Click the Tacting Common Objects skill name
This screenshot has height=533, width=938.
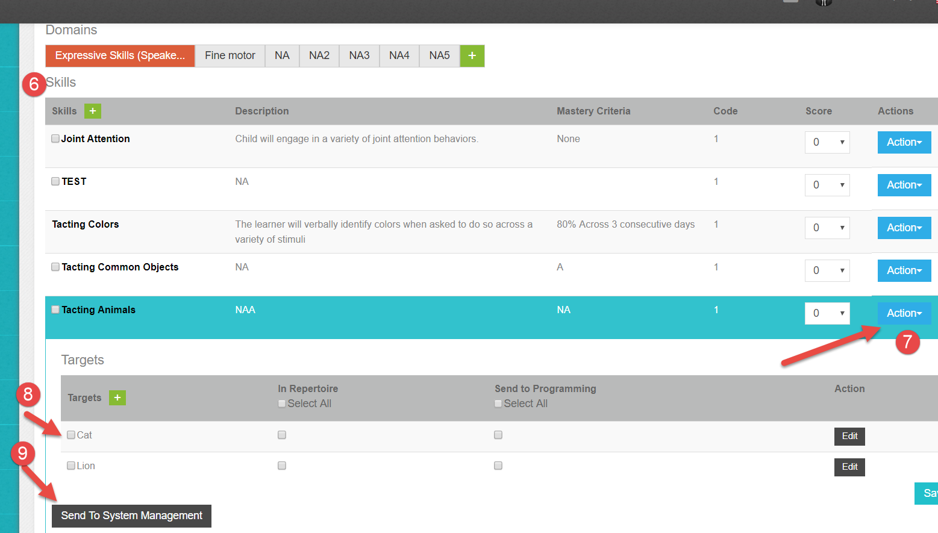click(120, 267)
